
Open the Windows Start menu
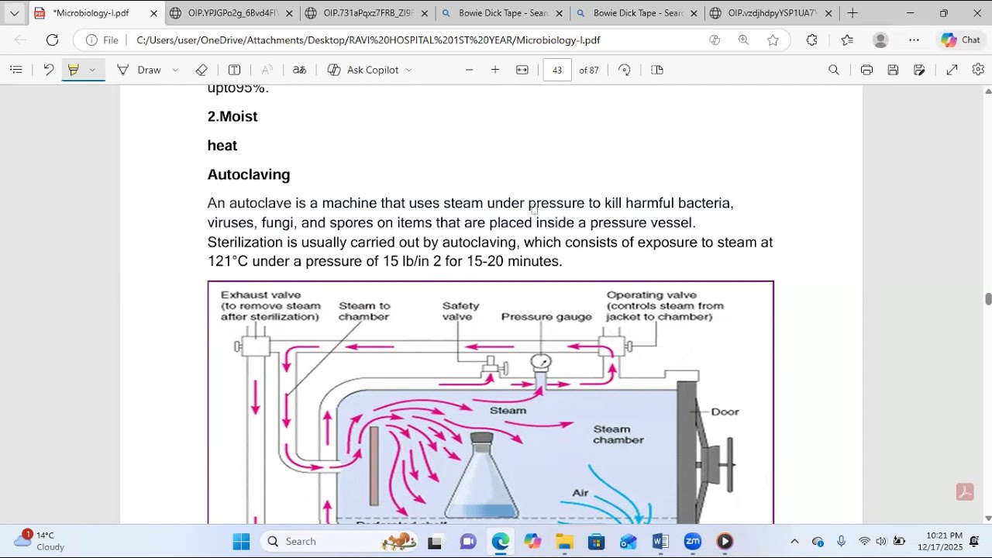tap(241, 541)
